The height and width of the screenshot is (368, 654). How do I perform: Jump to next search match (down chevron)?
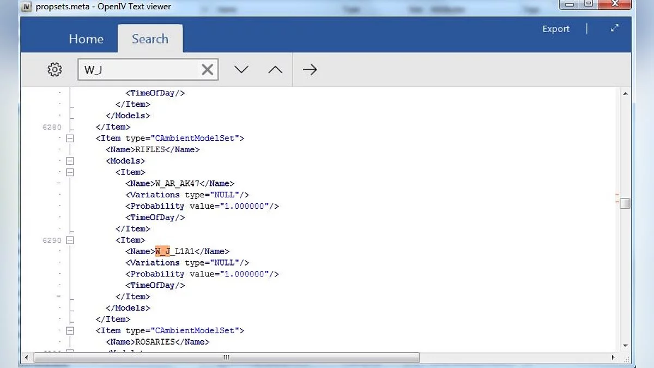241,70
